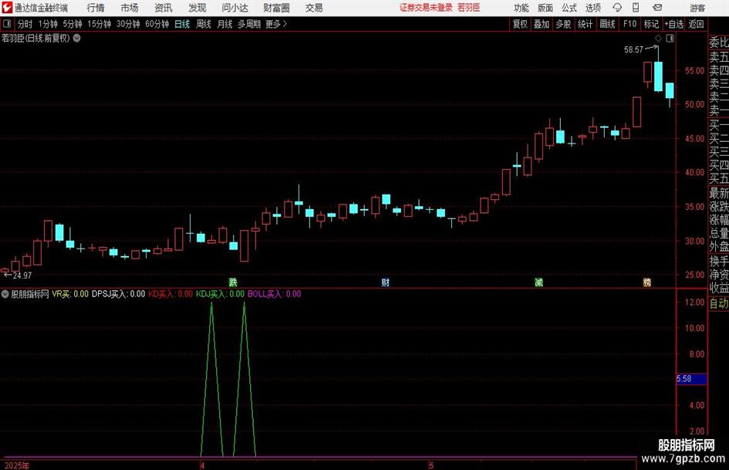Select the 日线 daily period tab

182,24
